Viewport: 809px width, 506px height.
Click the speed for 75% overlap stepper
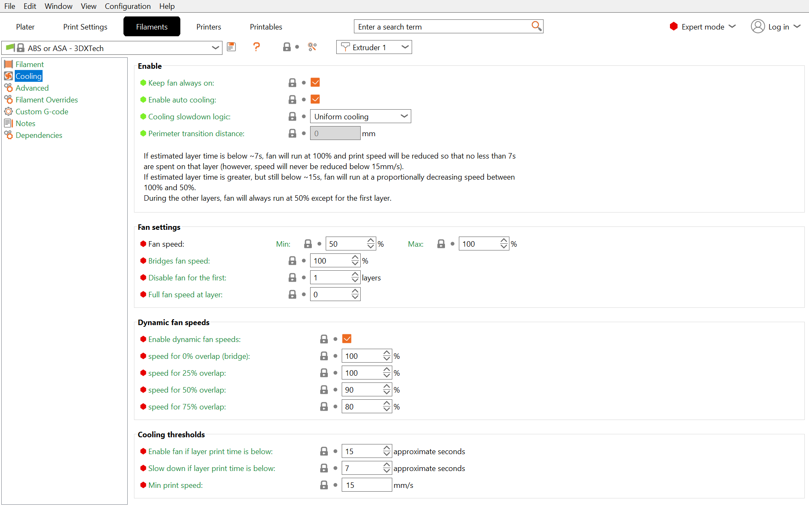(x=386, y=406)
